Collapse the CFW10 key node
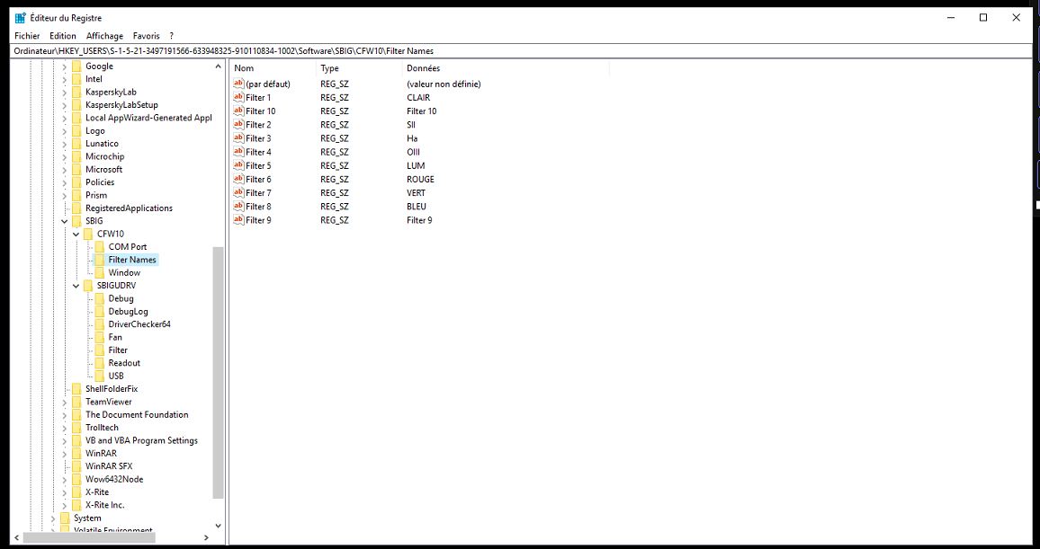The width and height of the screenshot is (1040, 549). (76, 234)
